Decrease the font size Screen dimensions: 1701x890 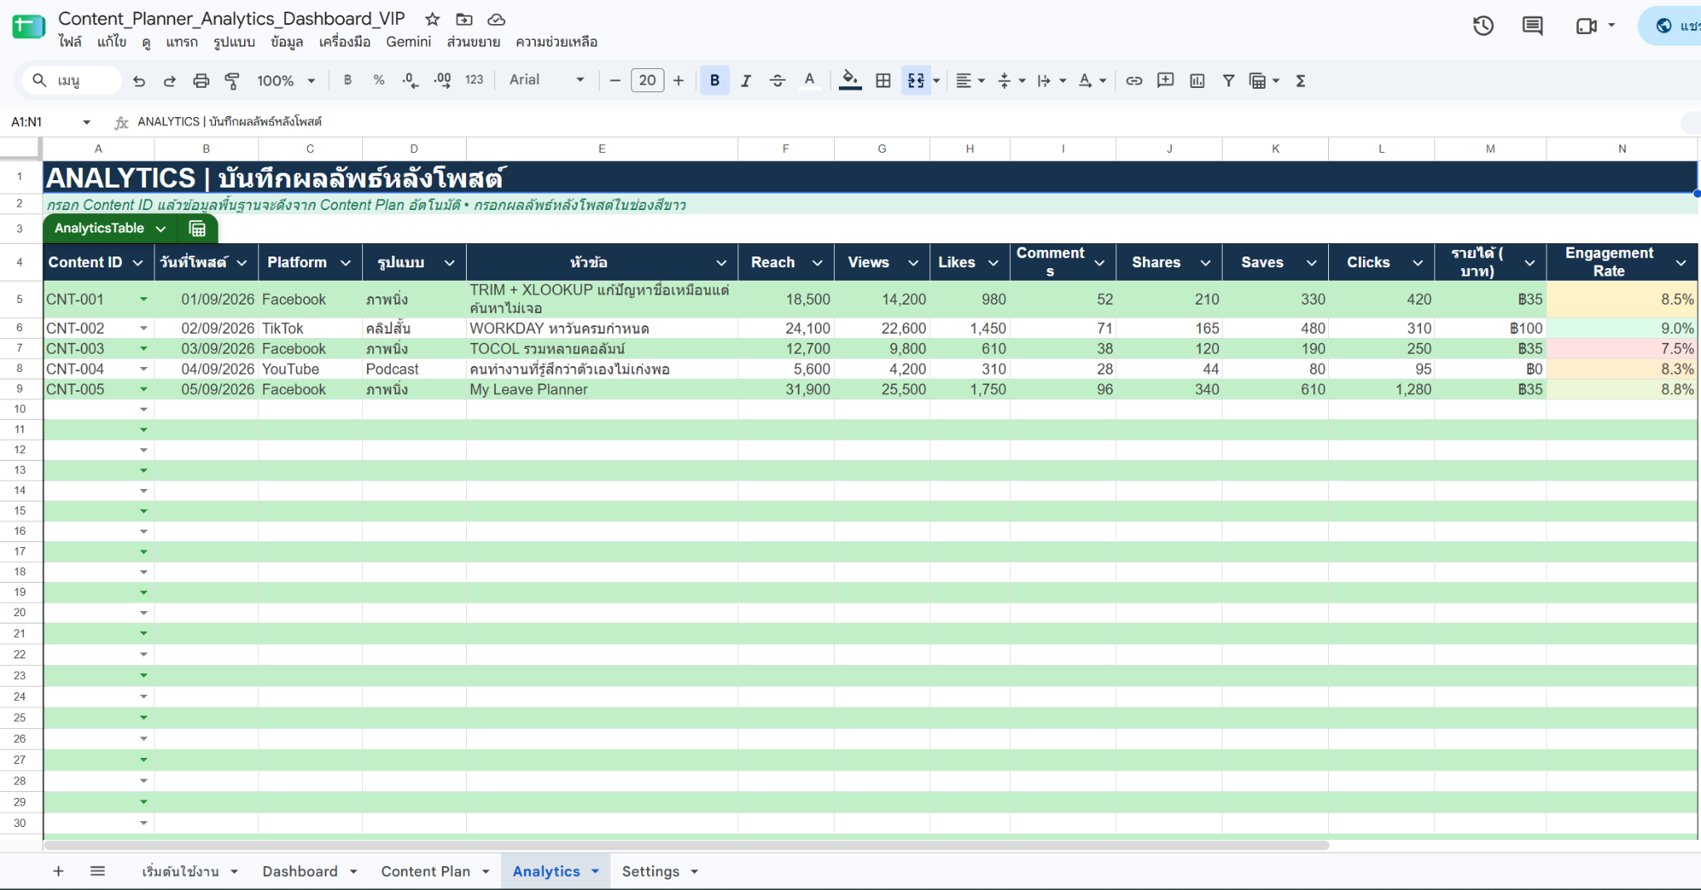point(615,81)
